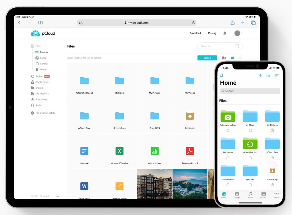The width and height of the screenshot is (292, 215).
Task: Open the Pricing link
Action: (x=212, y=33)
